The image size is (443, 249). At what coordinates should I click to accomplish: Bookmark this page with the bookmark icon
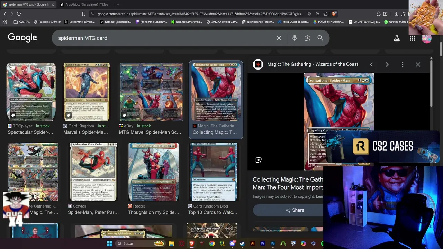pos(83,14)
